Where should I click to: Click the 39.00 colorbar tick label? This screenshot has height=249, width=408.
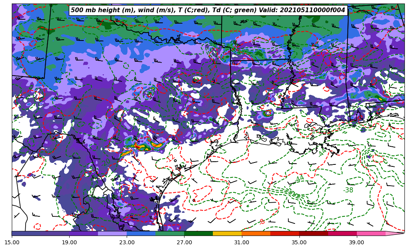pyautogui.click(x=357, y=242)
